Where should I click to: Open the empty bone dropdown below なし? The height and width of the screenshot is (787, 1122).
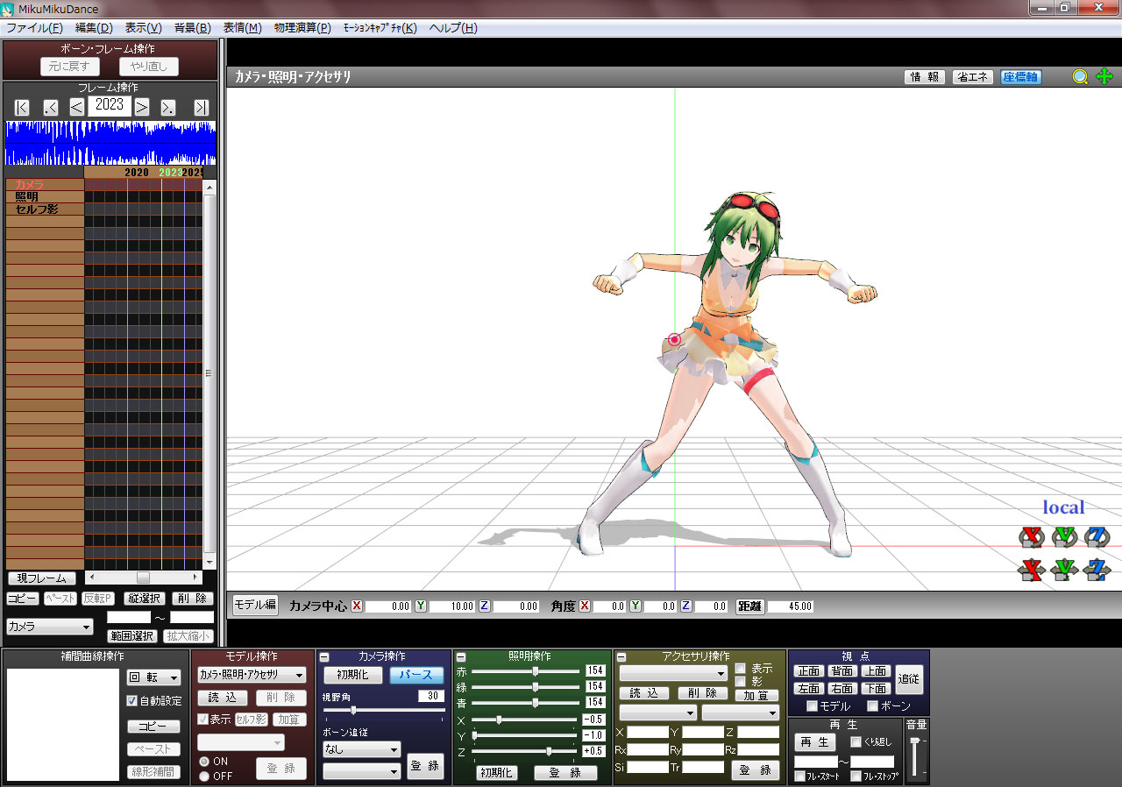362,771
